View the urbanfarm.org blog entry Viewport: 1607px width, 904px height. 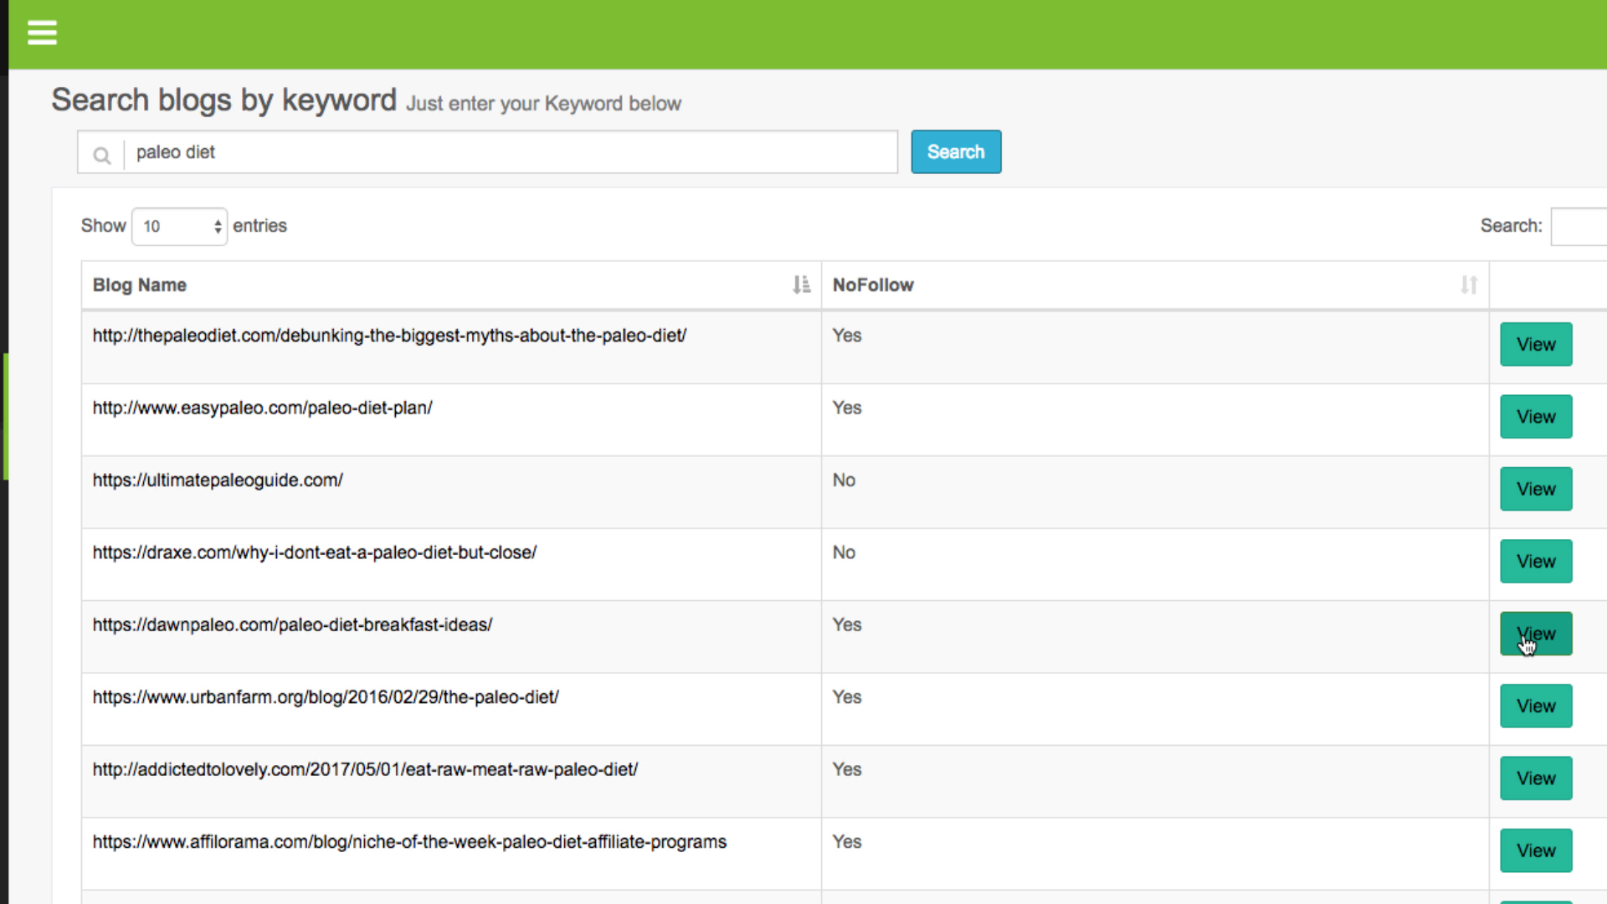coord(1535,706)
